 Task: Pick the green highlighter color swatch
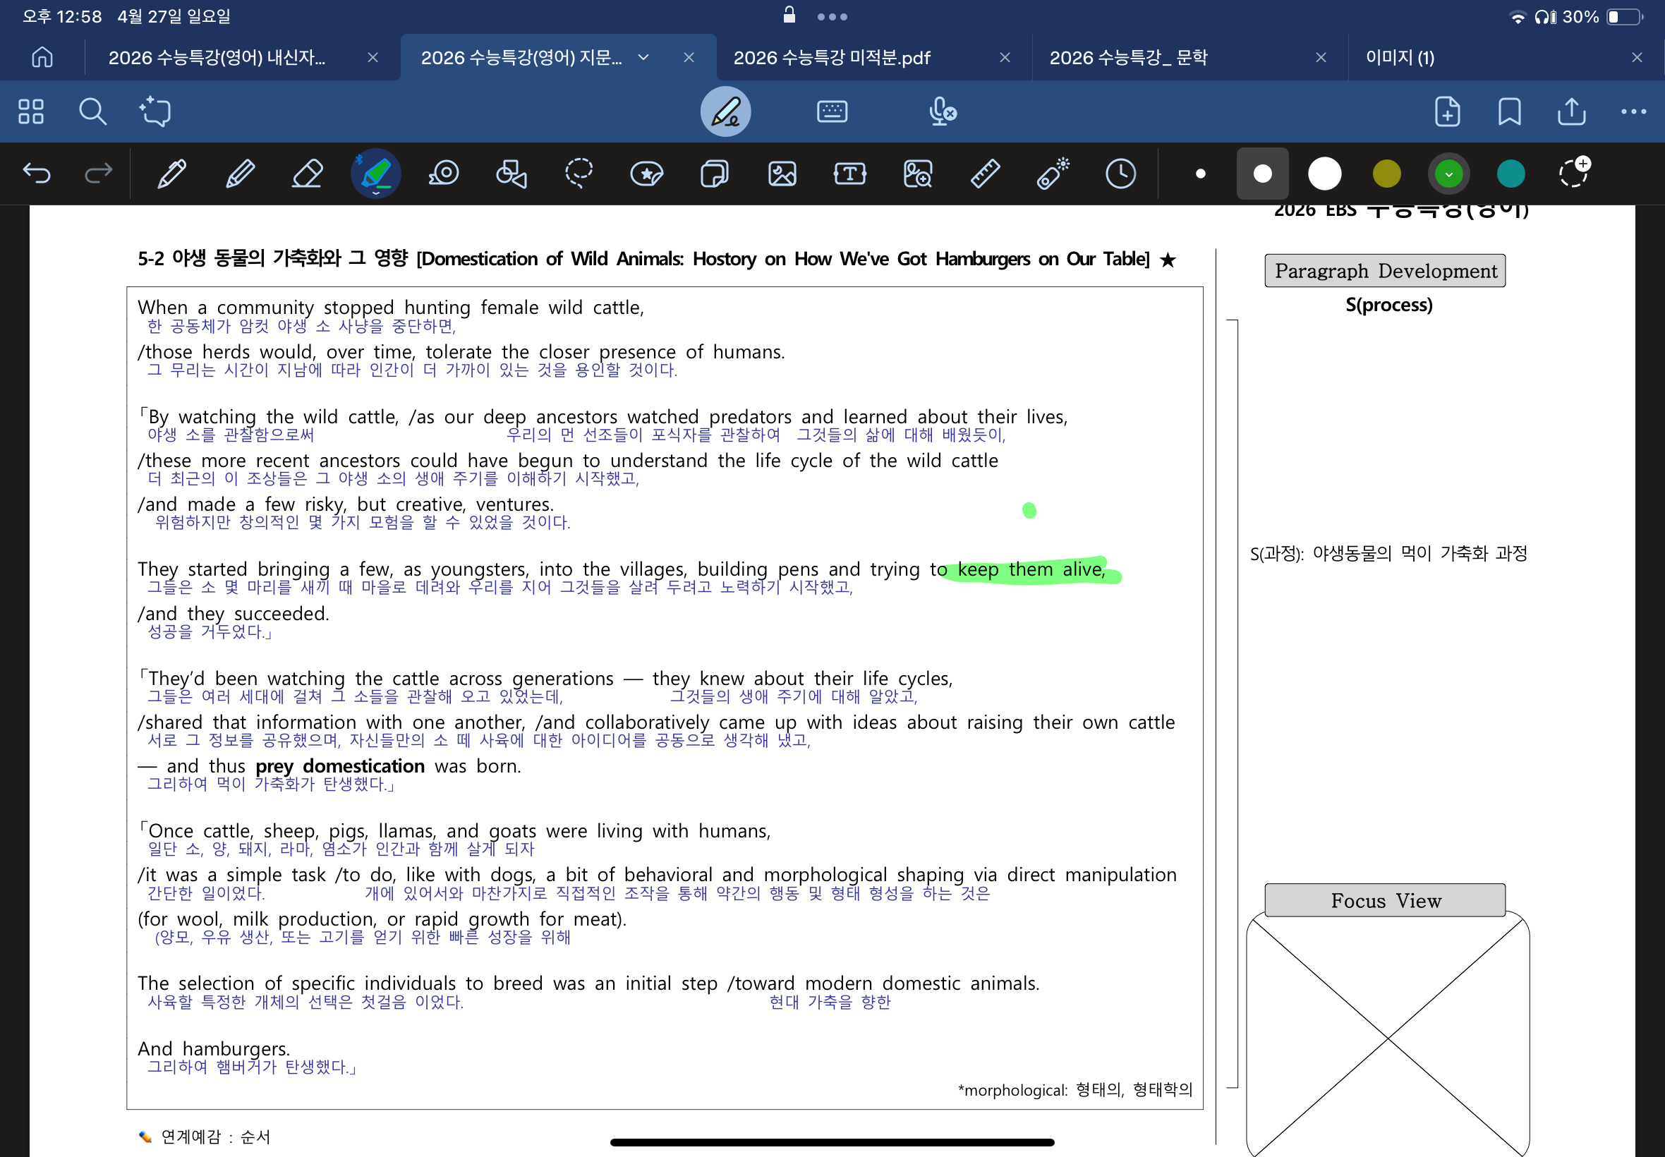1449,174
